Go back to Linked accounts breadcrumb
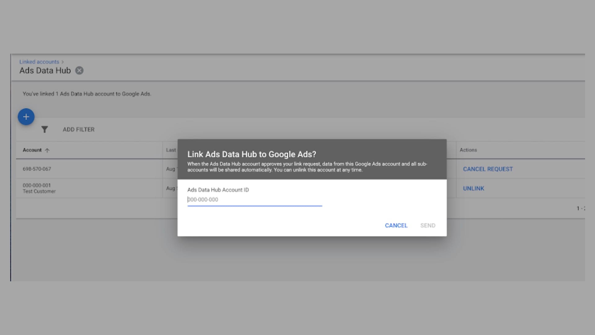Screen dimensions: 595x335 point(39,62)
